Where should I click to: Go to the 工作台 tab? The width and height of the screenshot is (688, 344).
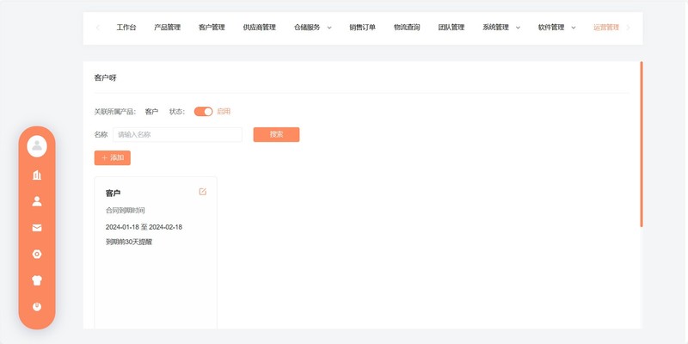pyautogui.click(x=126, y=28)
